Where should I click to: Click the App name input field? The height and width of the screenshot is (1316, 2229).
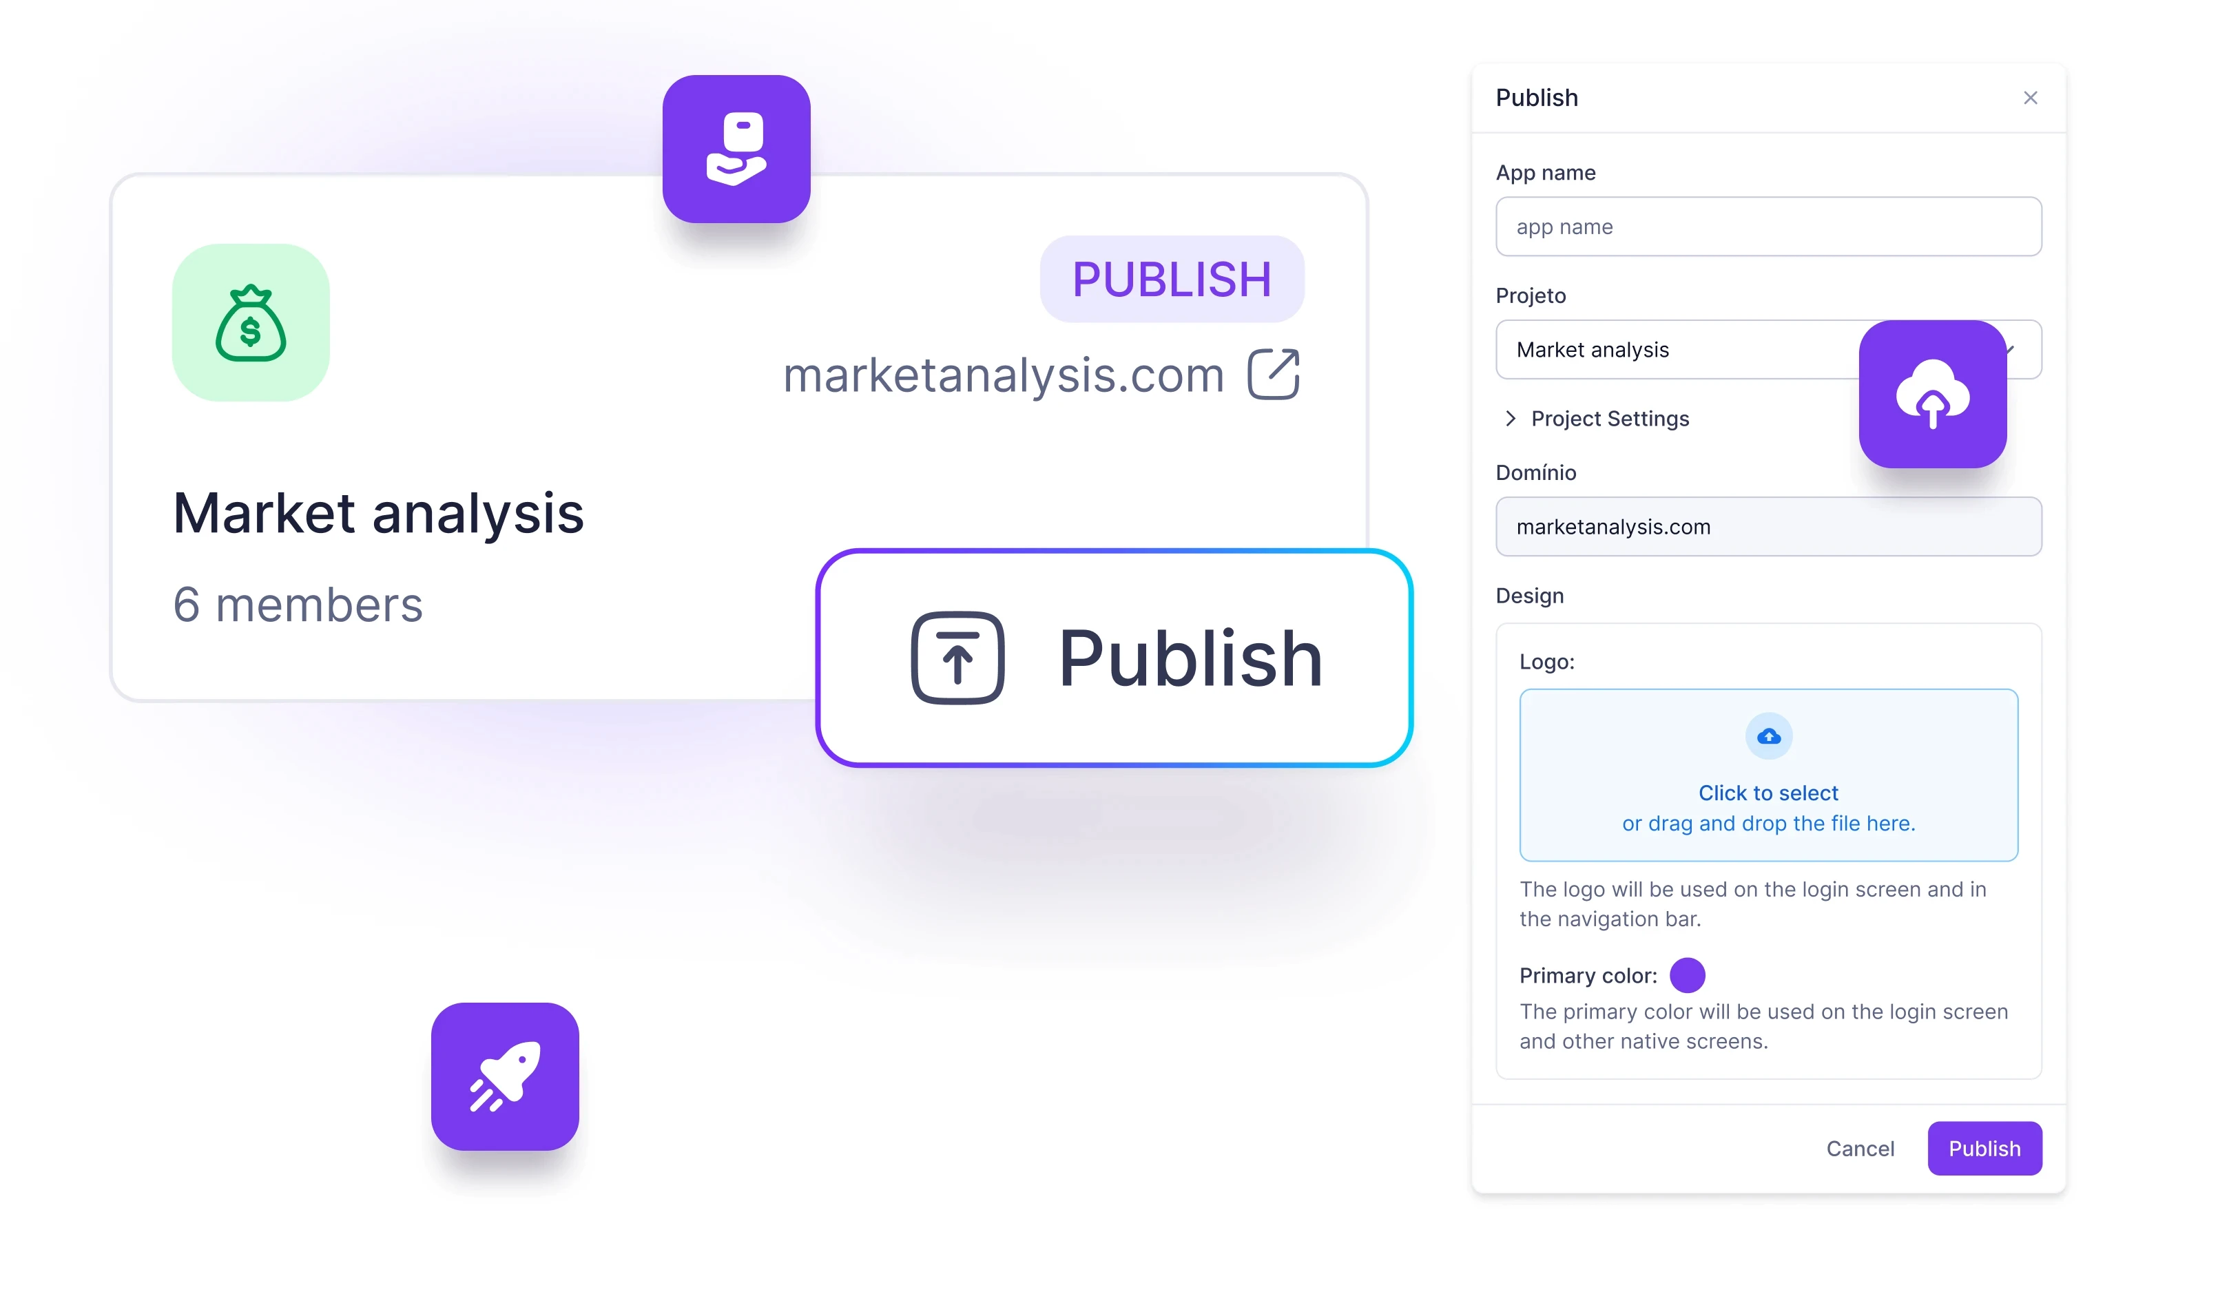click(1767, 226)
